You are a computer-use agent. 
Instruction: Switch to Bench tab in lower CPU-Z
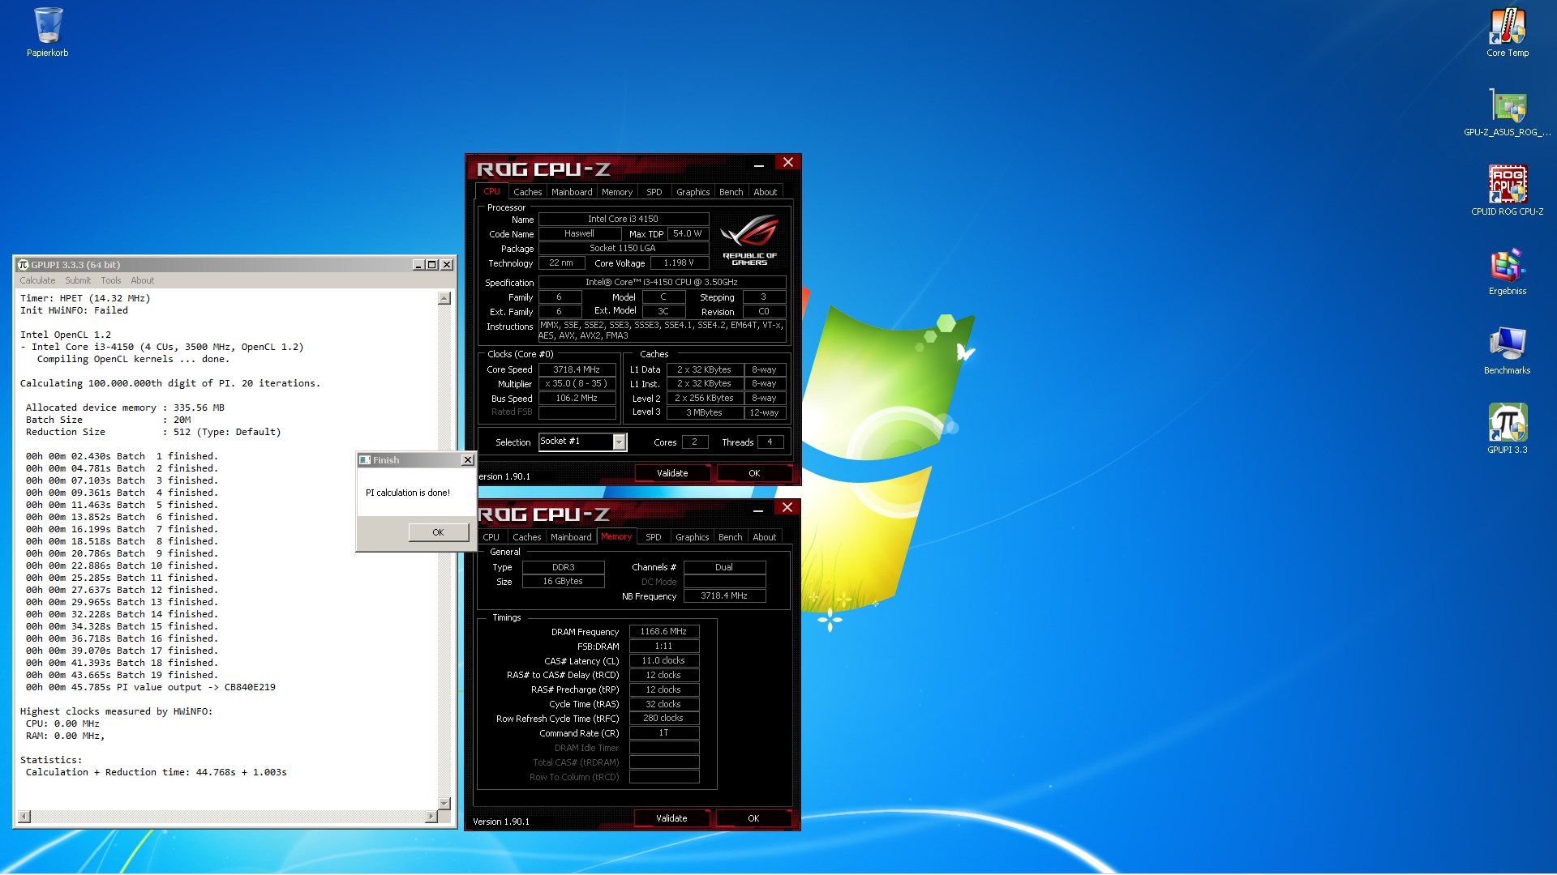pos(730,537)
